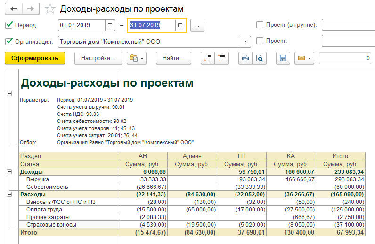Click the Найти... button
This screenshot has height=244, width=375.
tap(173, 58)
